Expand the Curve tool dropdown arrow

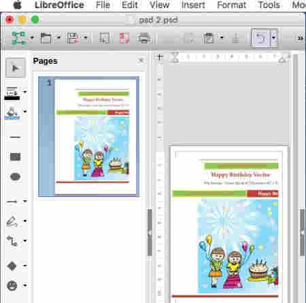[25, 221]
